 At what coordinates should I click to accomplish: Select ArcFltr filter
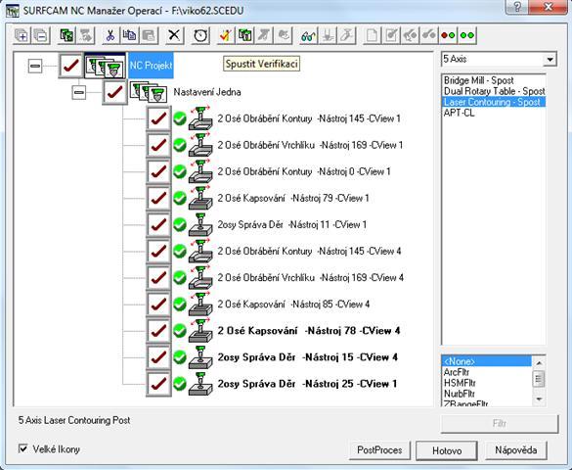pyautogui.click(x=457, y=372)
